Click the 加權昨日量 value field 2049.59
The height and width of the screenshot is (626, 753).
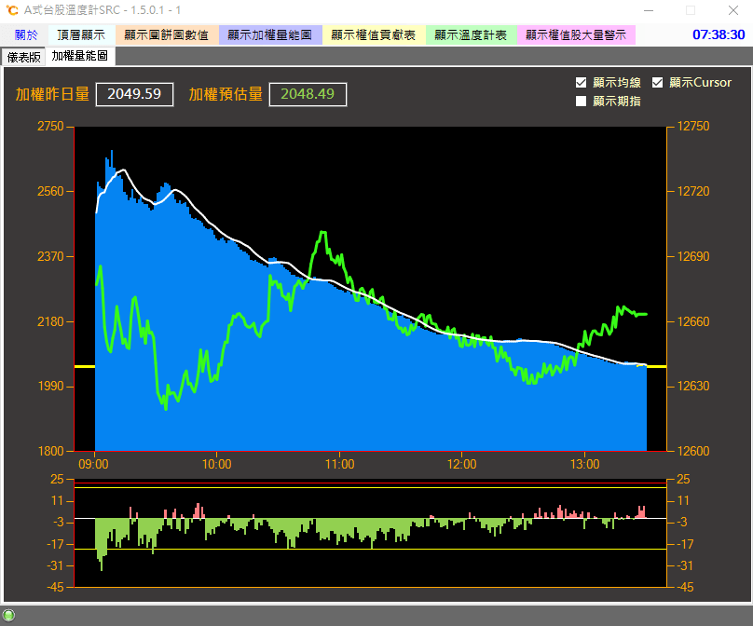click(134, 94)
